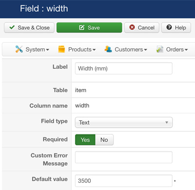Focus the Custom Error Message field
195x190 pixels.
[x=124, y=157]
